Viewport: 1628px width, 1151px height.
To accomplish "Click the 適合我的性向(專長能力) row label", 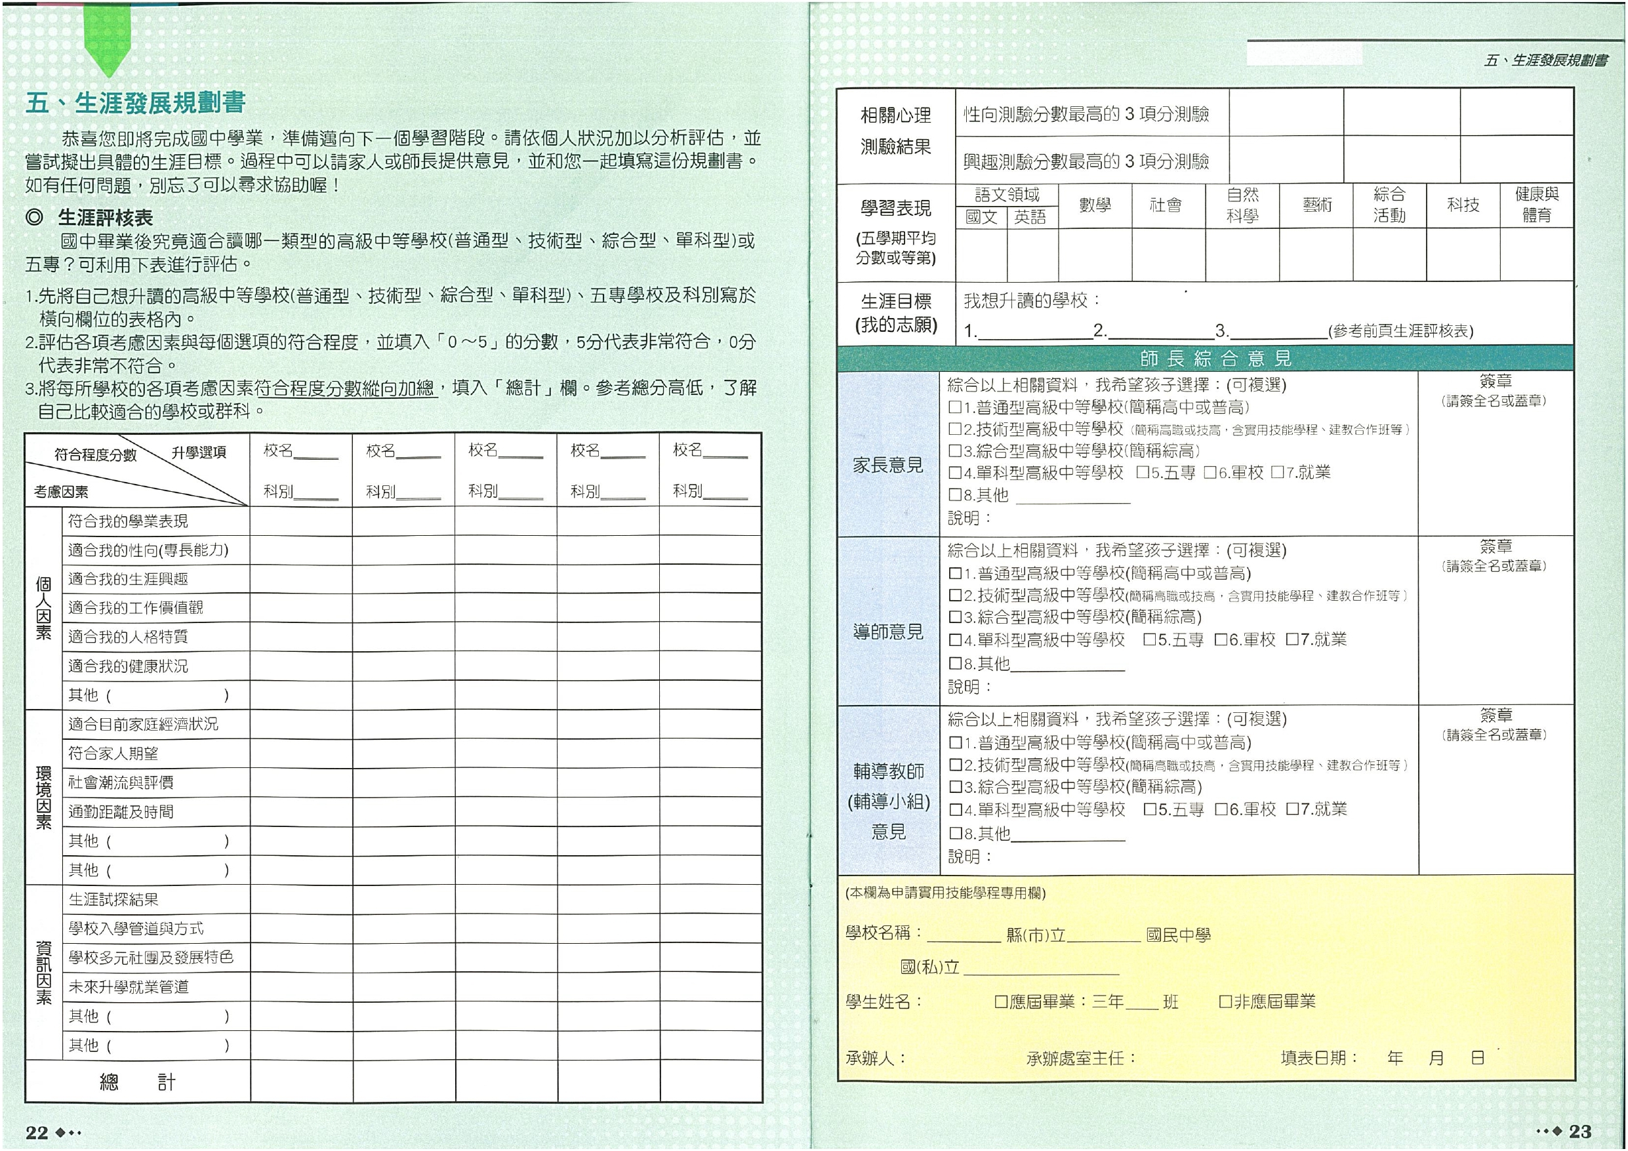I will (x=148, y=550).
